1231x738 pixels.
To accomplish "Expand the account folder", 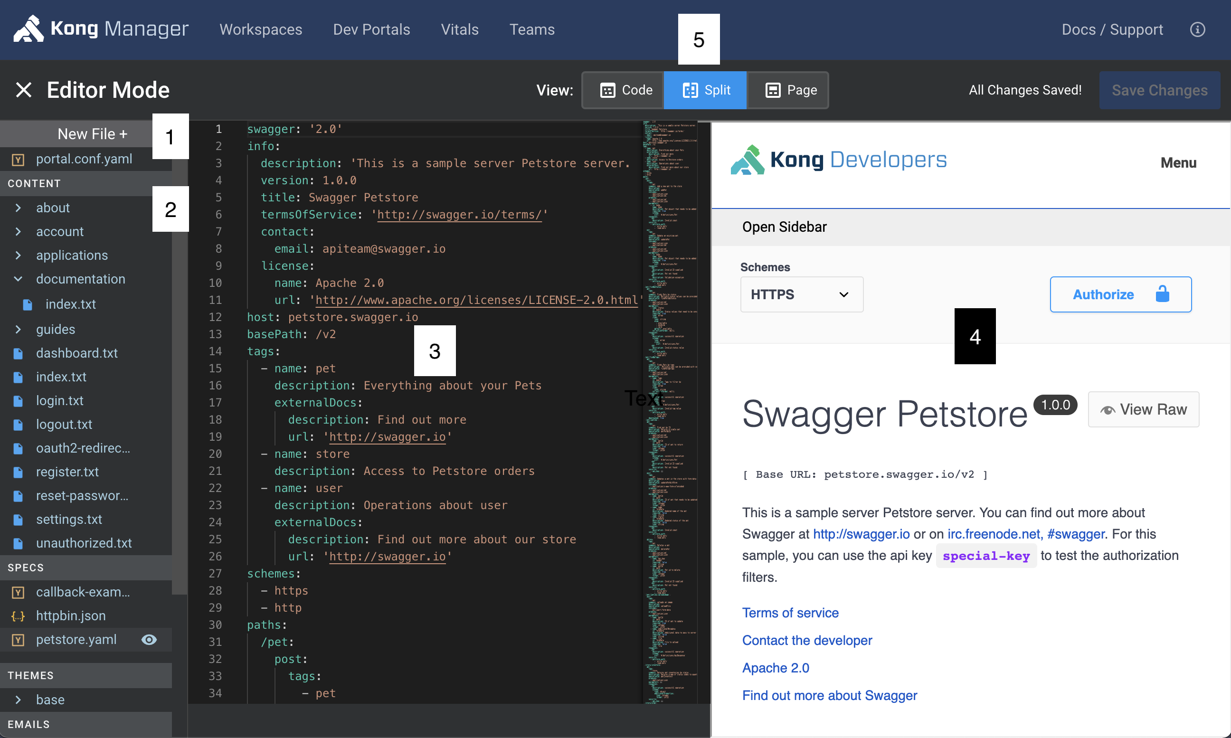I will [18, 231].
